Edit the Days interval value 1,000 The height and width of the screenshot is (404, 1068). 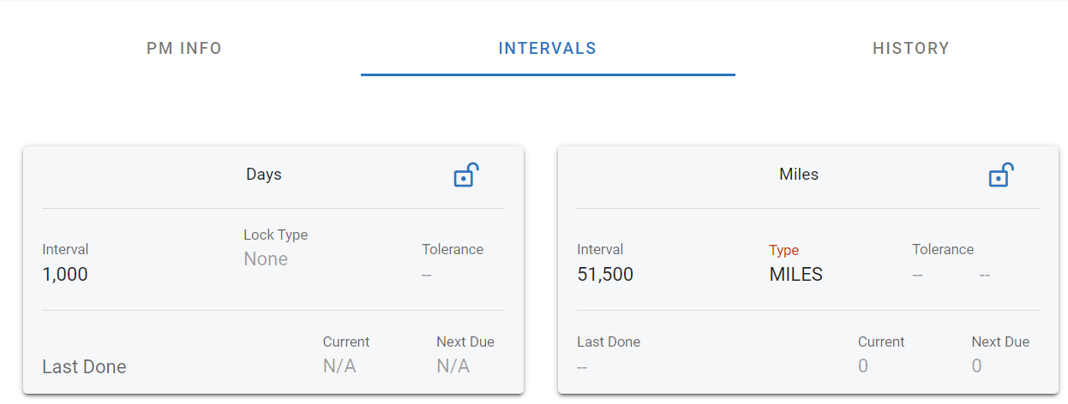pyautogui.click(x=65, y=275)
